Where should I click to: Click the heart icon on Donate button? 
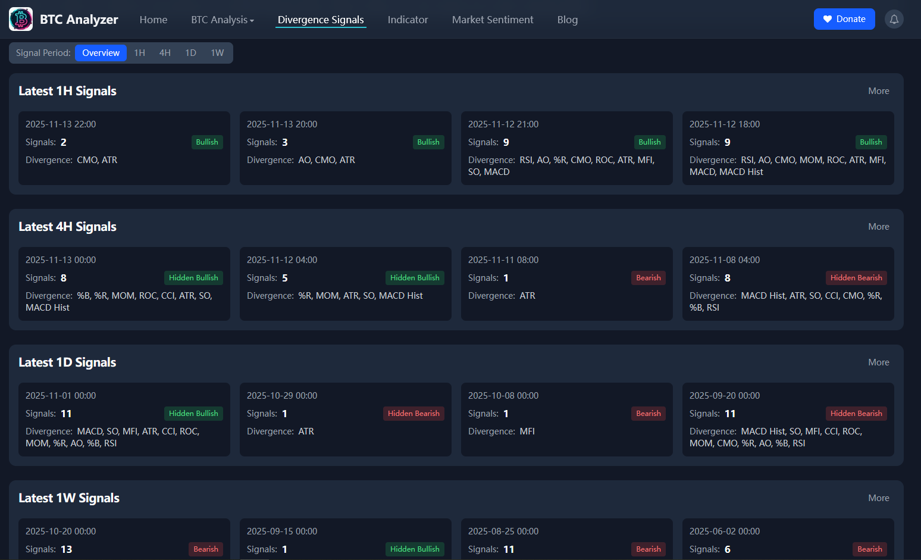[827, 18]
